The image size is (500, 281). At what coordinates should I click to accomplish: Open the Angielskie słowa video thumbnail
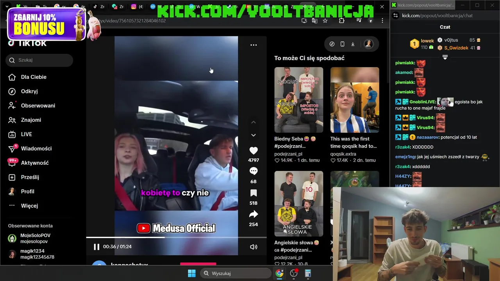(298, 204)
